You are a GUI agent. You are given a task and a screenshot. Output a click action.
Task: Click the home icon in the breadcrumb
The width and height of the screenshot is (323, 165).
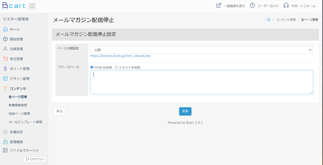[269, 20]
